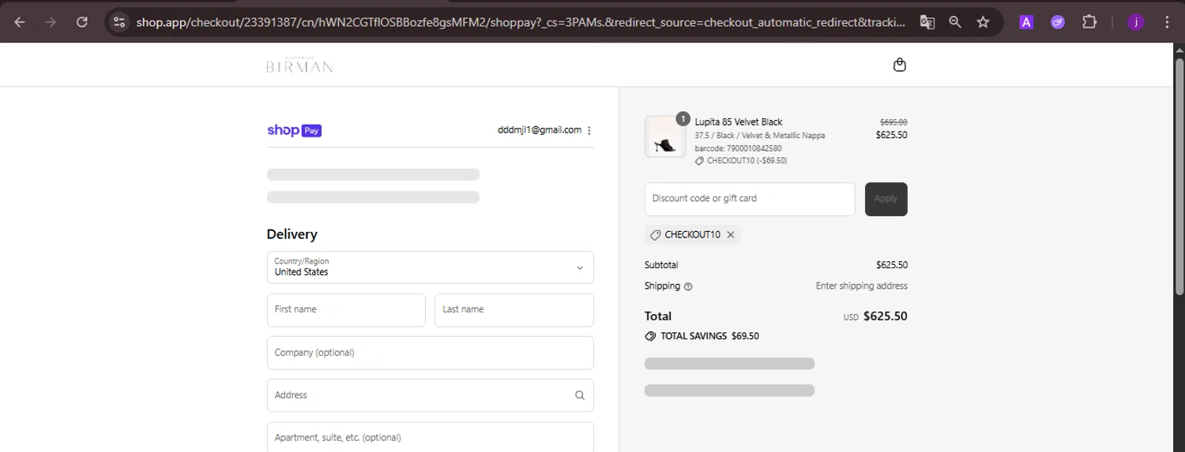Open the Extensions puzzle menu
Screen dimensions: 1185x452
click(1089, 22)
